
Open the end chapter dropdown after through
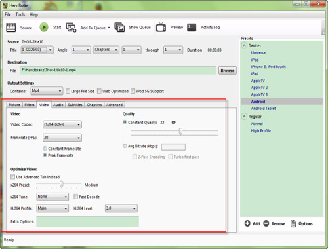point(173,50)
